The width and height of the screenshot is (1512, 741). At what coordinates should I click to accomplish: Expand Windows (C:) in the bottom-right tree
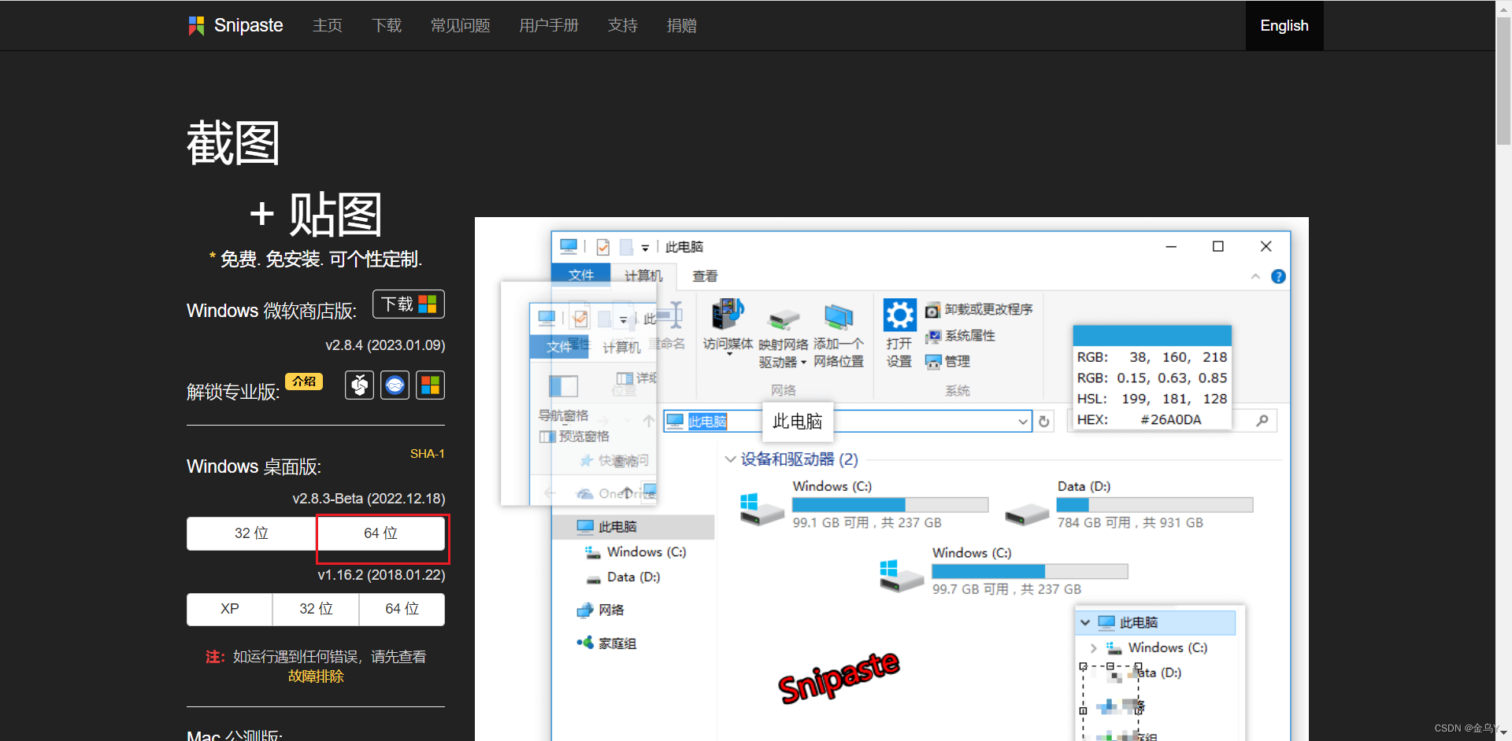1093,647
